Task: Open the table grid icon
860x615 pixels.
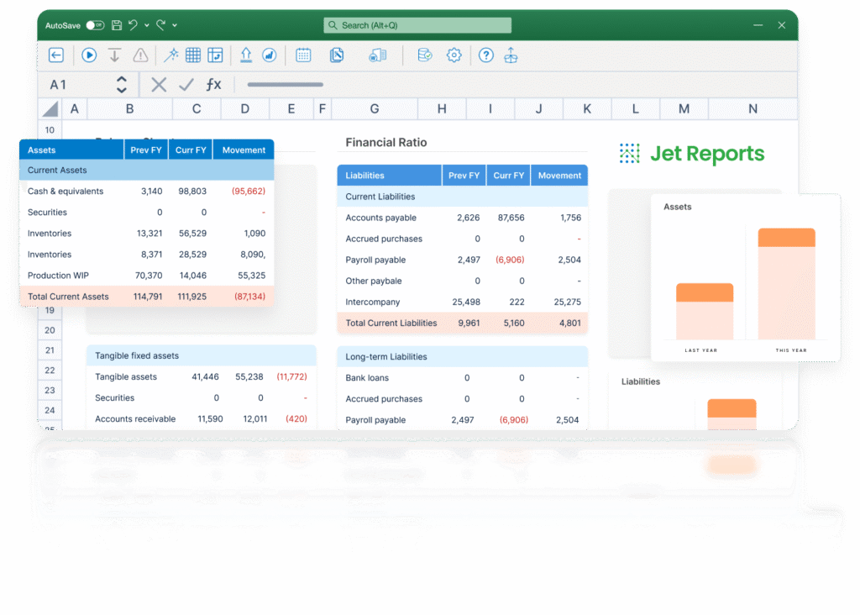Action: 193,55
